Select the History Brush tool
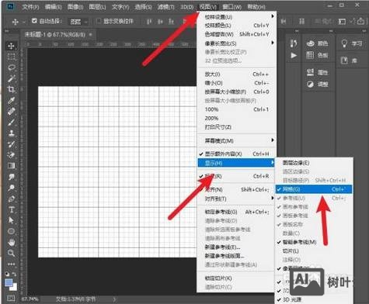The height and width of the screenshot is (304, 369). click(x=11, y=144)
